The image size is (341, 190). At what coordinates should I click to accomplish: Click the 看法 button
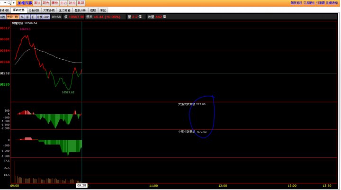pos(37,3)
